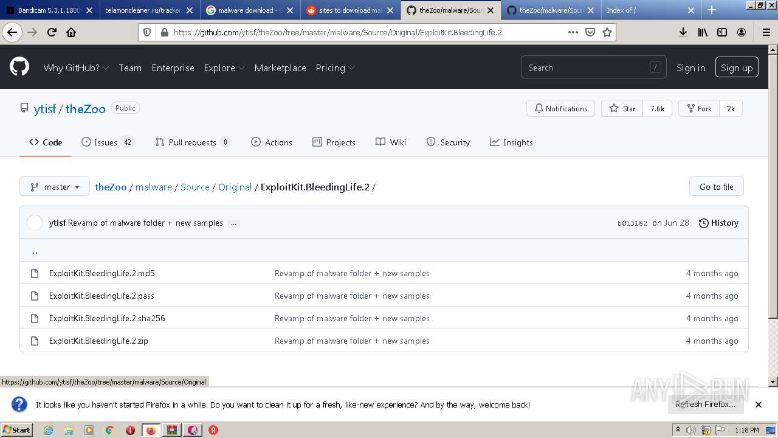This screenshot has width=778, height=438.
Task: Go to parent directory '..' link
Action: 35,250
